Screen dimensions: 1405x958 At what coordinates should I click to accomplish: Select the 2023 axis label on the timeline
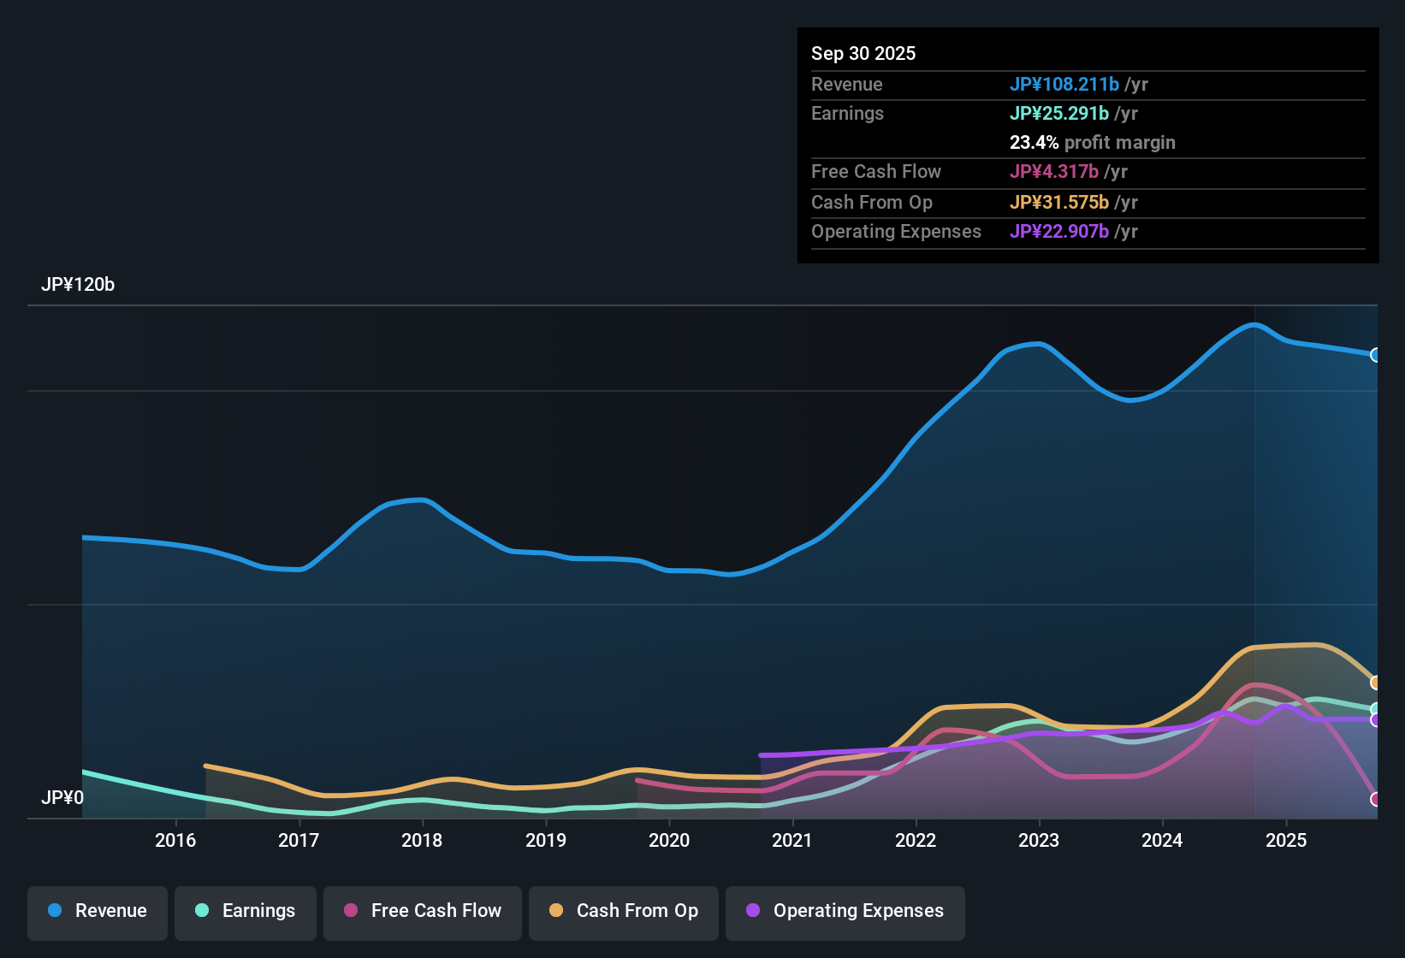coord(1038,840)
